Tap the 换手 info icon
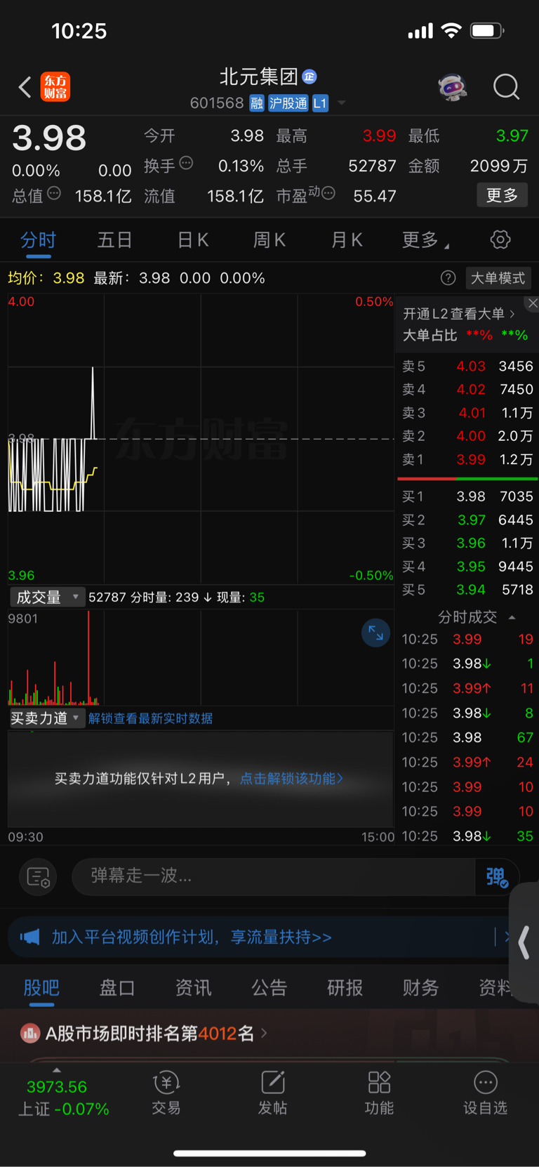Viewport: 539px width, 1167px height. point(186,163)
